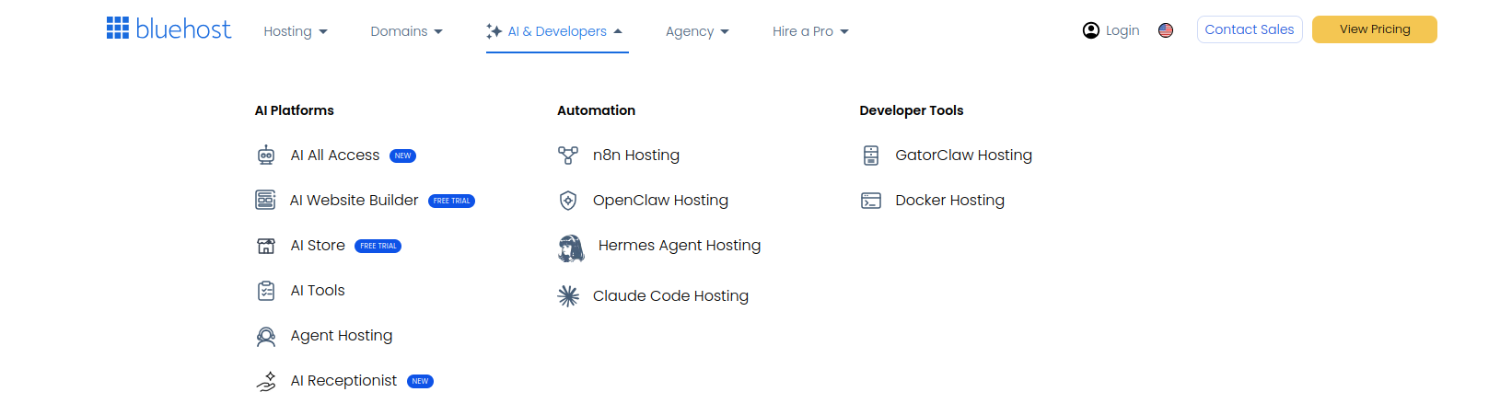Click the View Pricing button
1512x415 pixels.
(1375, 29)
